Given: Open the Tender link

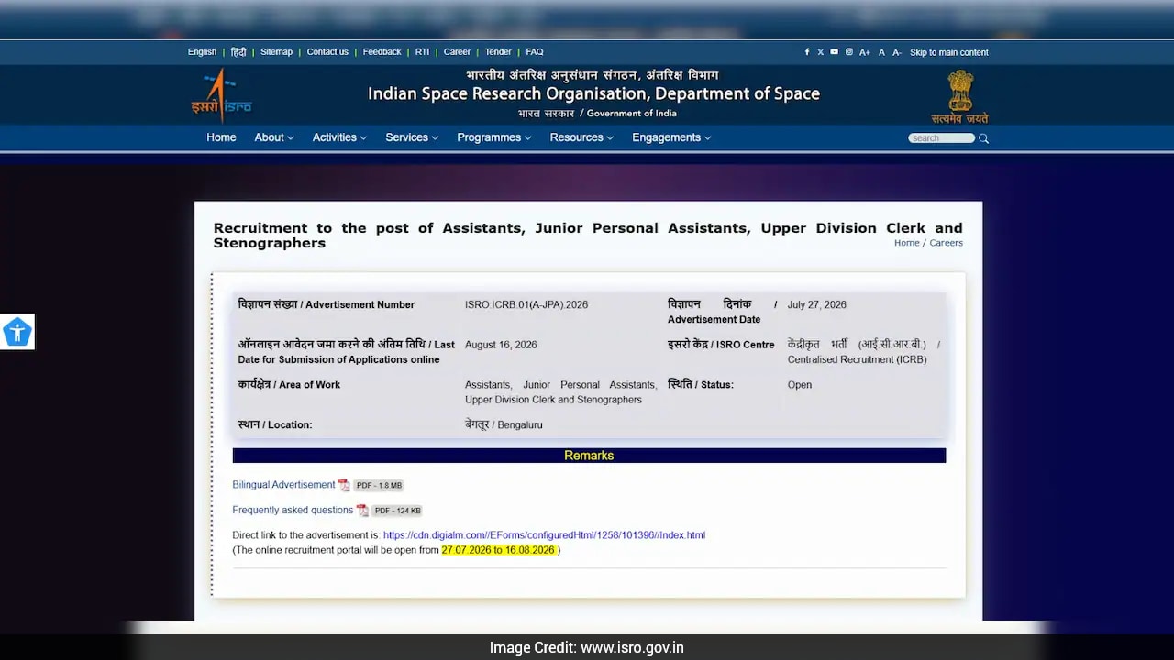Looking at the screenshot, I should coord(498,52).
